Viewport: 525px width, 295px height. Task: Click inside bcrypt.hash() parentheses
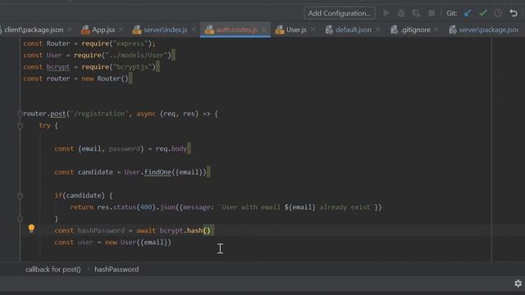pyautogui.click(x=207, y=230)
